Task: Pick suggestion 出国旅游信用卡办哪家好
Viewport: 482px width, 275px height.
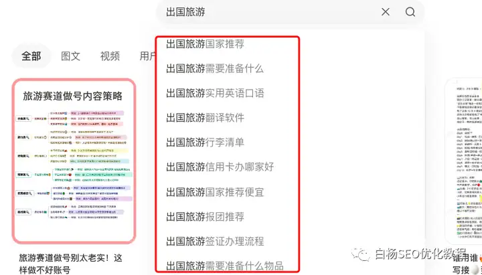Action: point(220,167)
